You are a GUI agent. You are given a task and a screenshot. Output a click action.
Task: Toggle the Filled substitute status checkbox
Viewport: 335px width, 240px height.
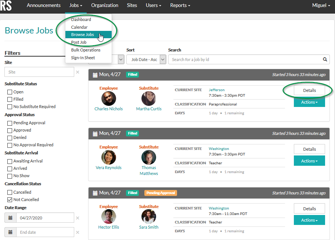pyautogui.click(x=10, y=99)
